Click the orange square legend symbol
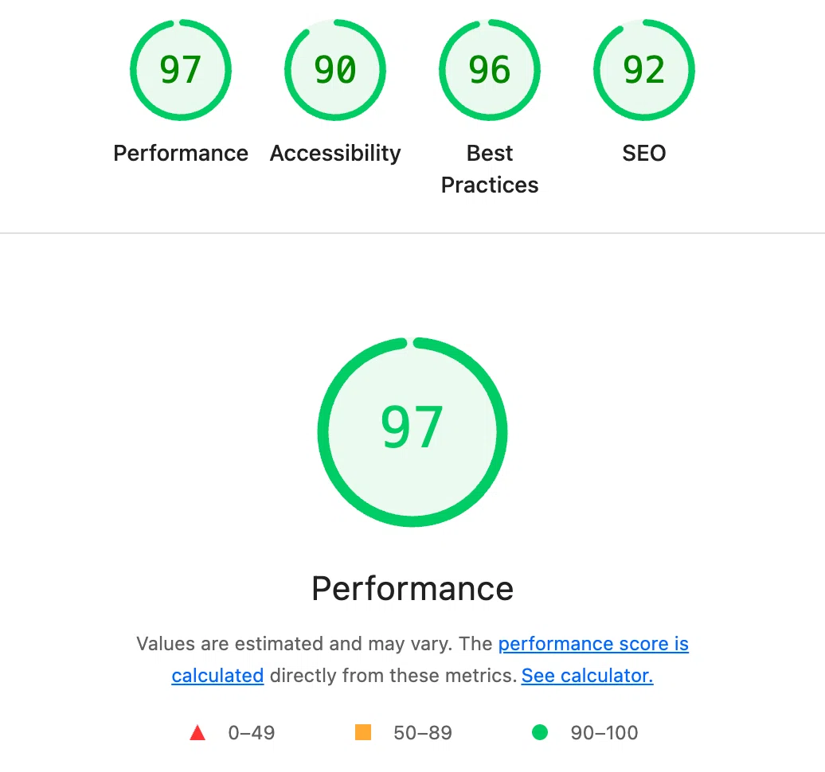This screenshot has height=772, width=825. tap(362, 732)
